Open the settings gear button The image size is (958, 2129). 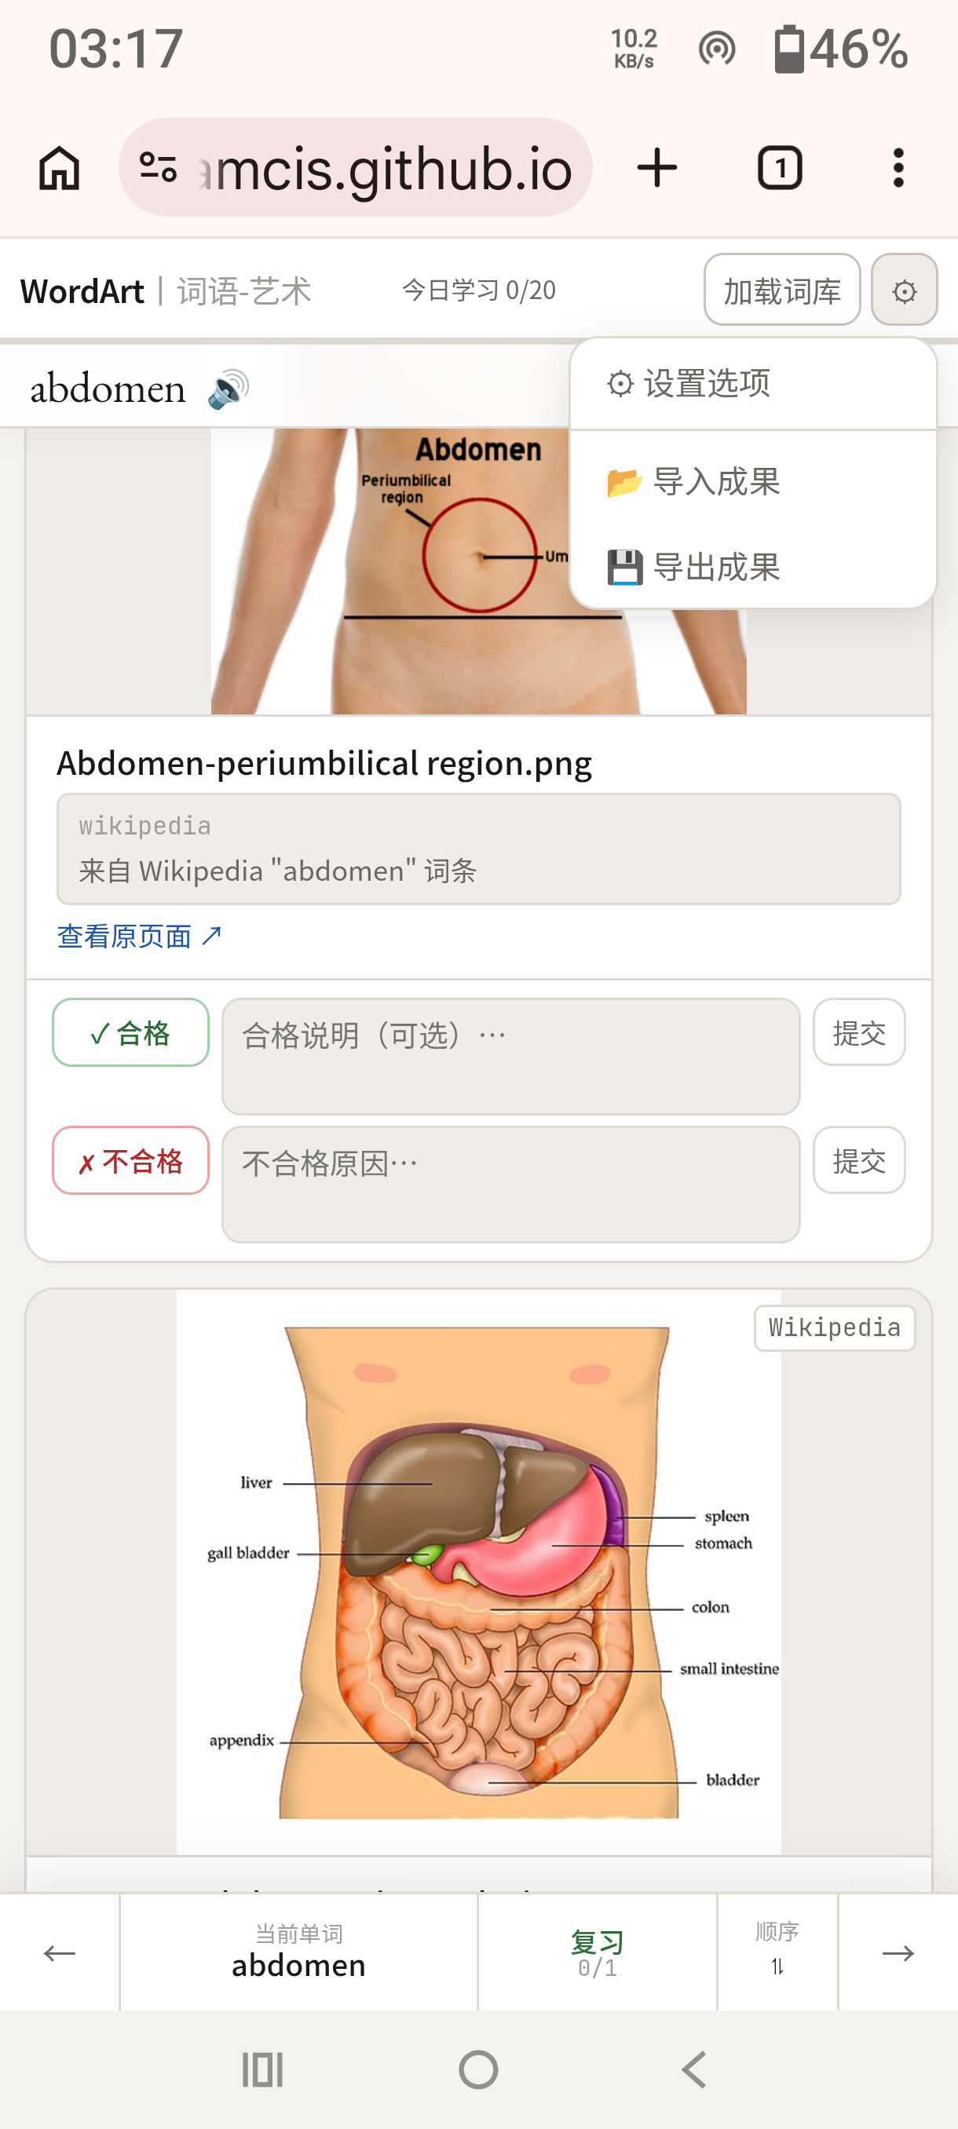[905, 290]
